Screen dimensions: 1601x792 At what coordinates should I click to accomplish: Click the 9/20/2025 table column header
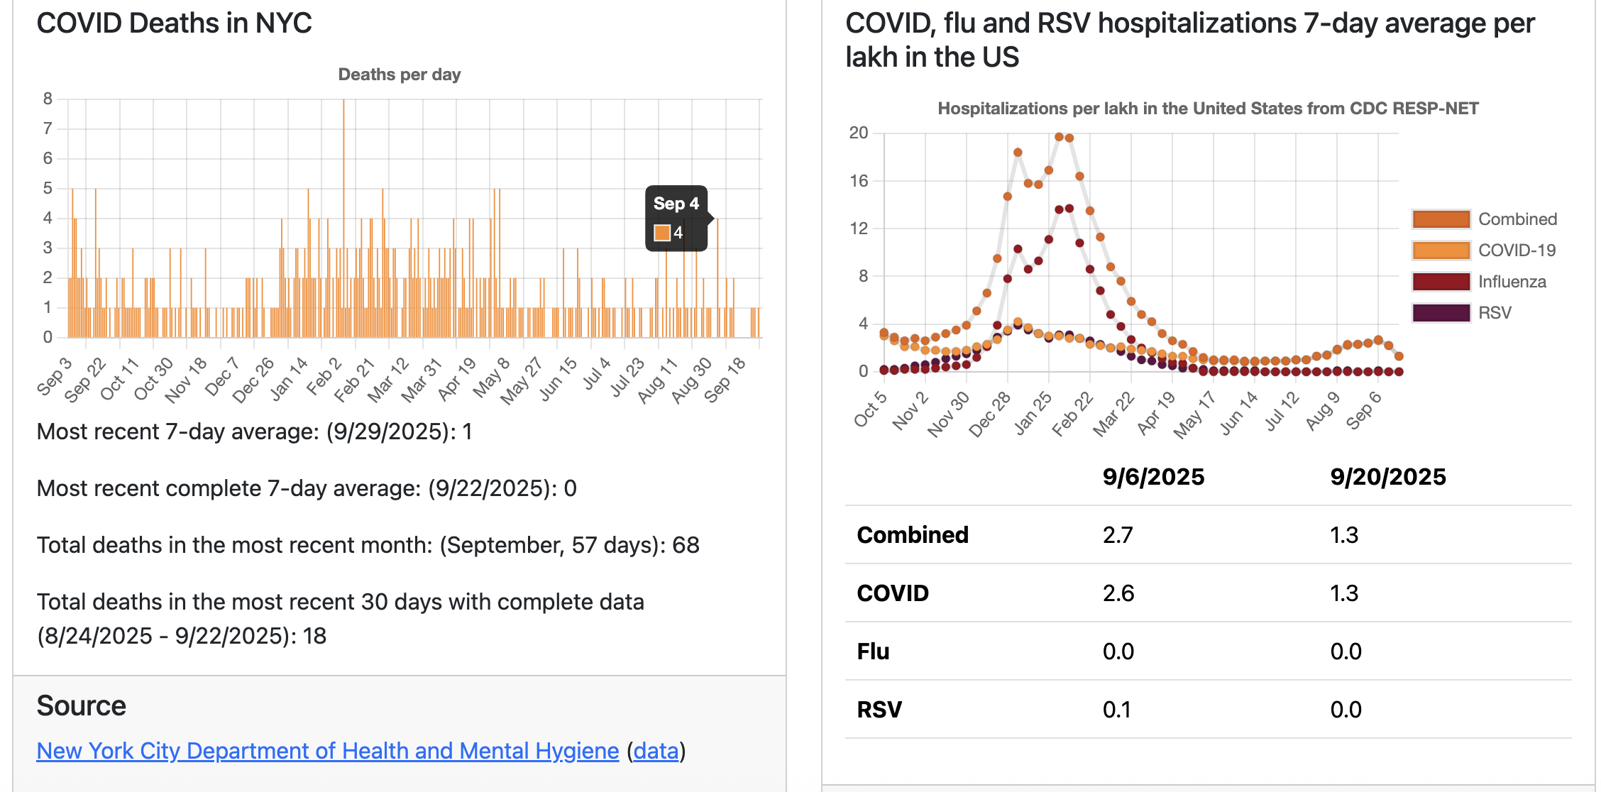pos(1387,477)
